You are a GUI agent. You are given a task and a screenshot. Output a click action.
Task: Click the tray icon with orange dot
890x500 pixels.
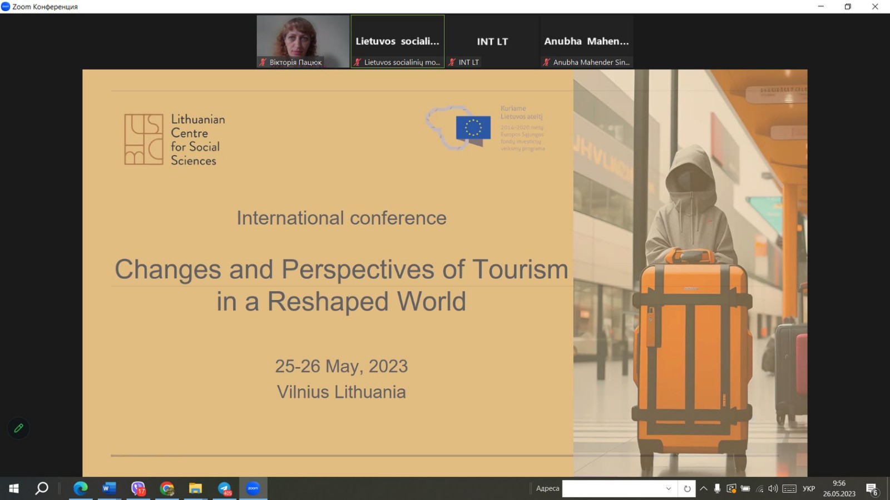pos(731,488)
